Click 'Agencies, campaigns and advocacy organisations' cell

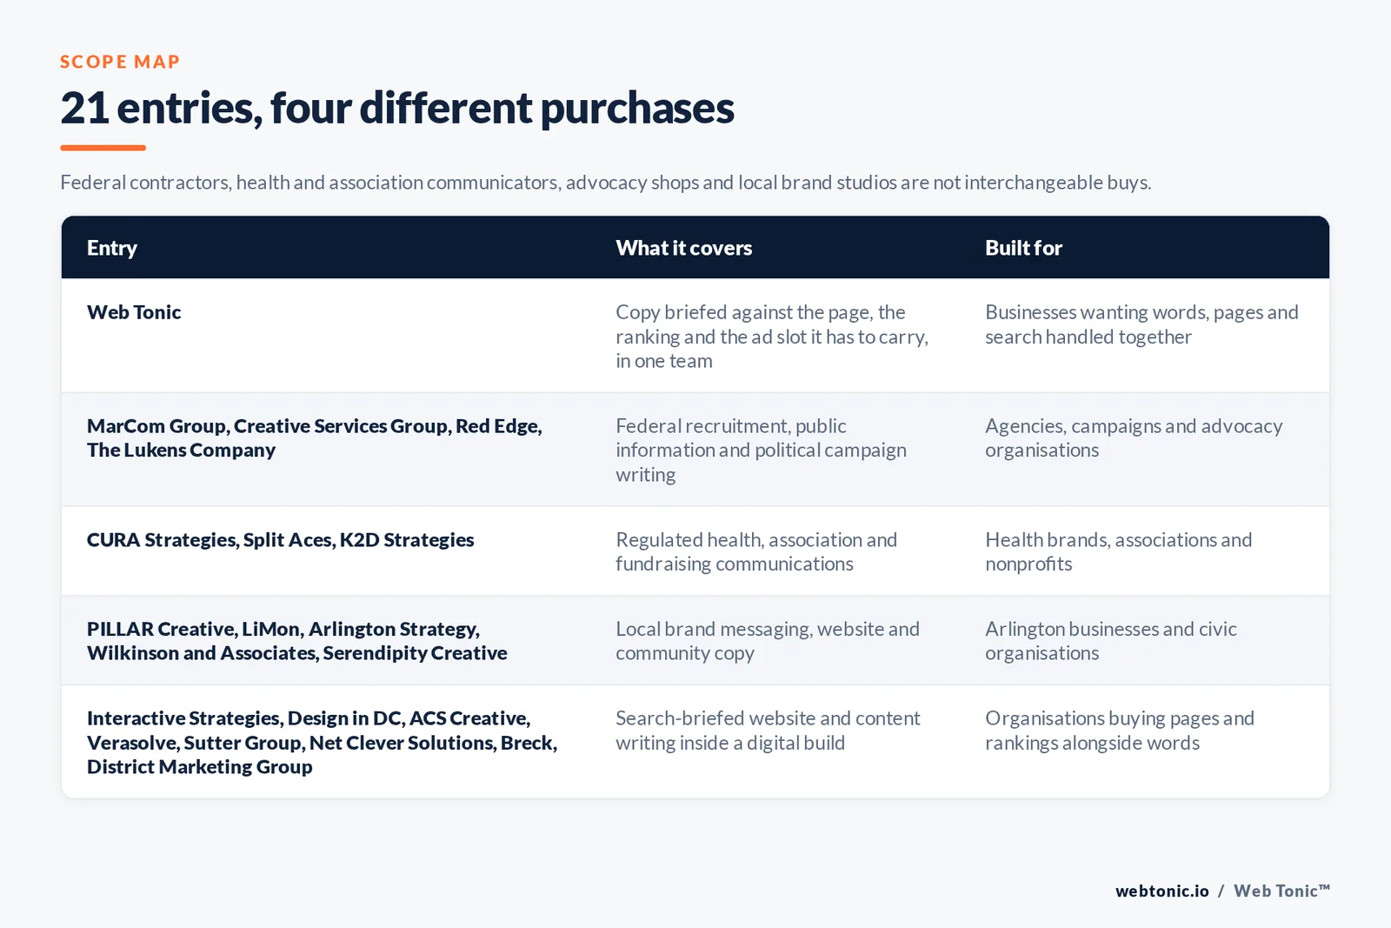tap(1134, 438)
